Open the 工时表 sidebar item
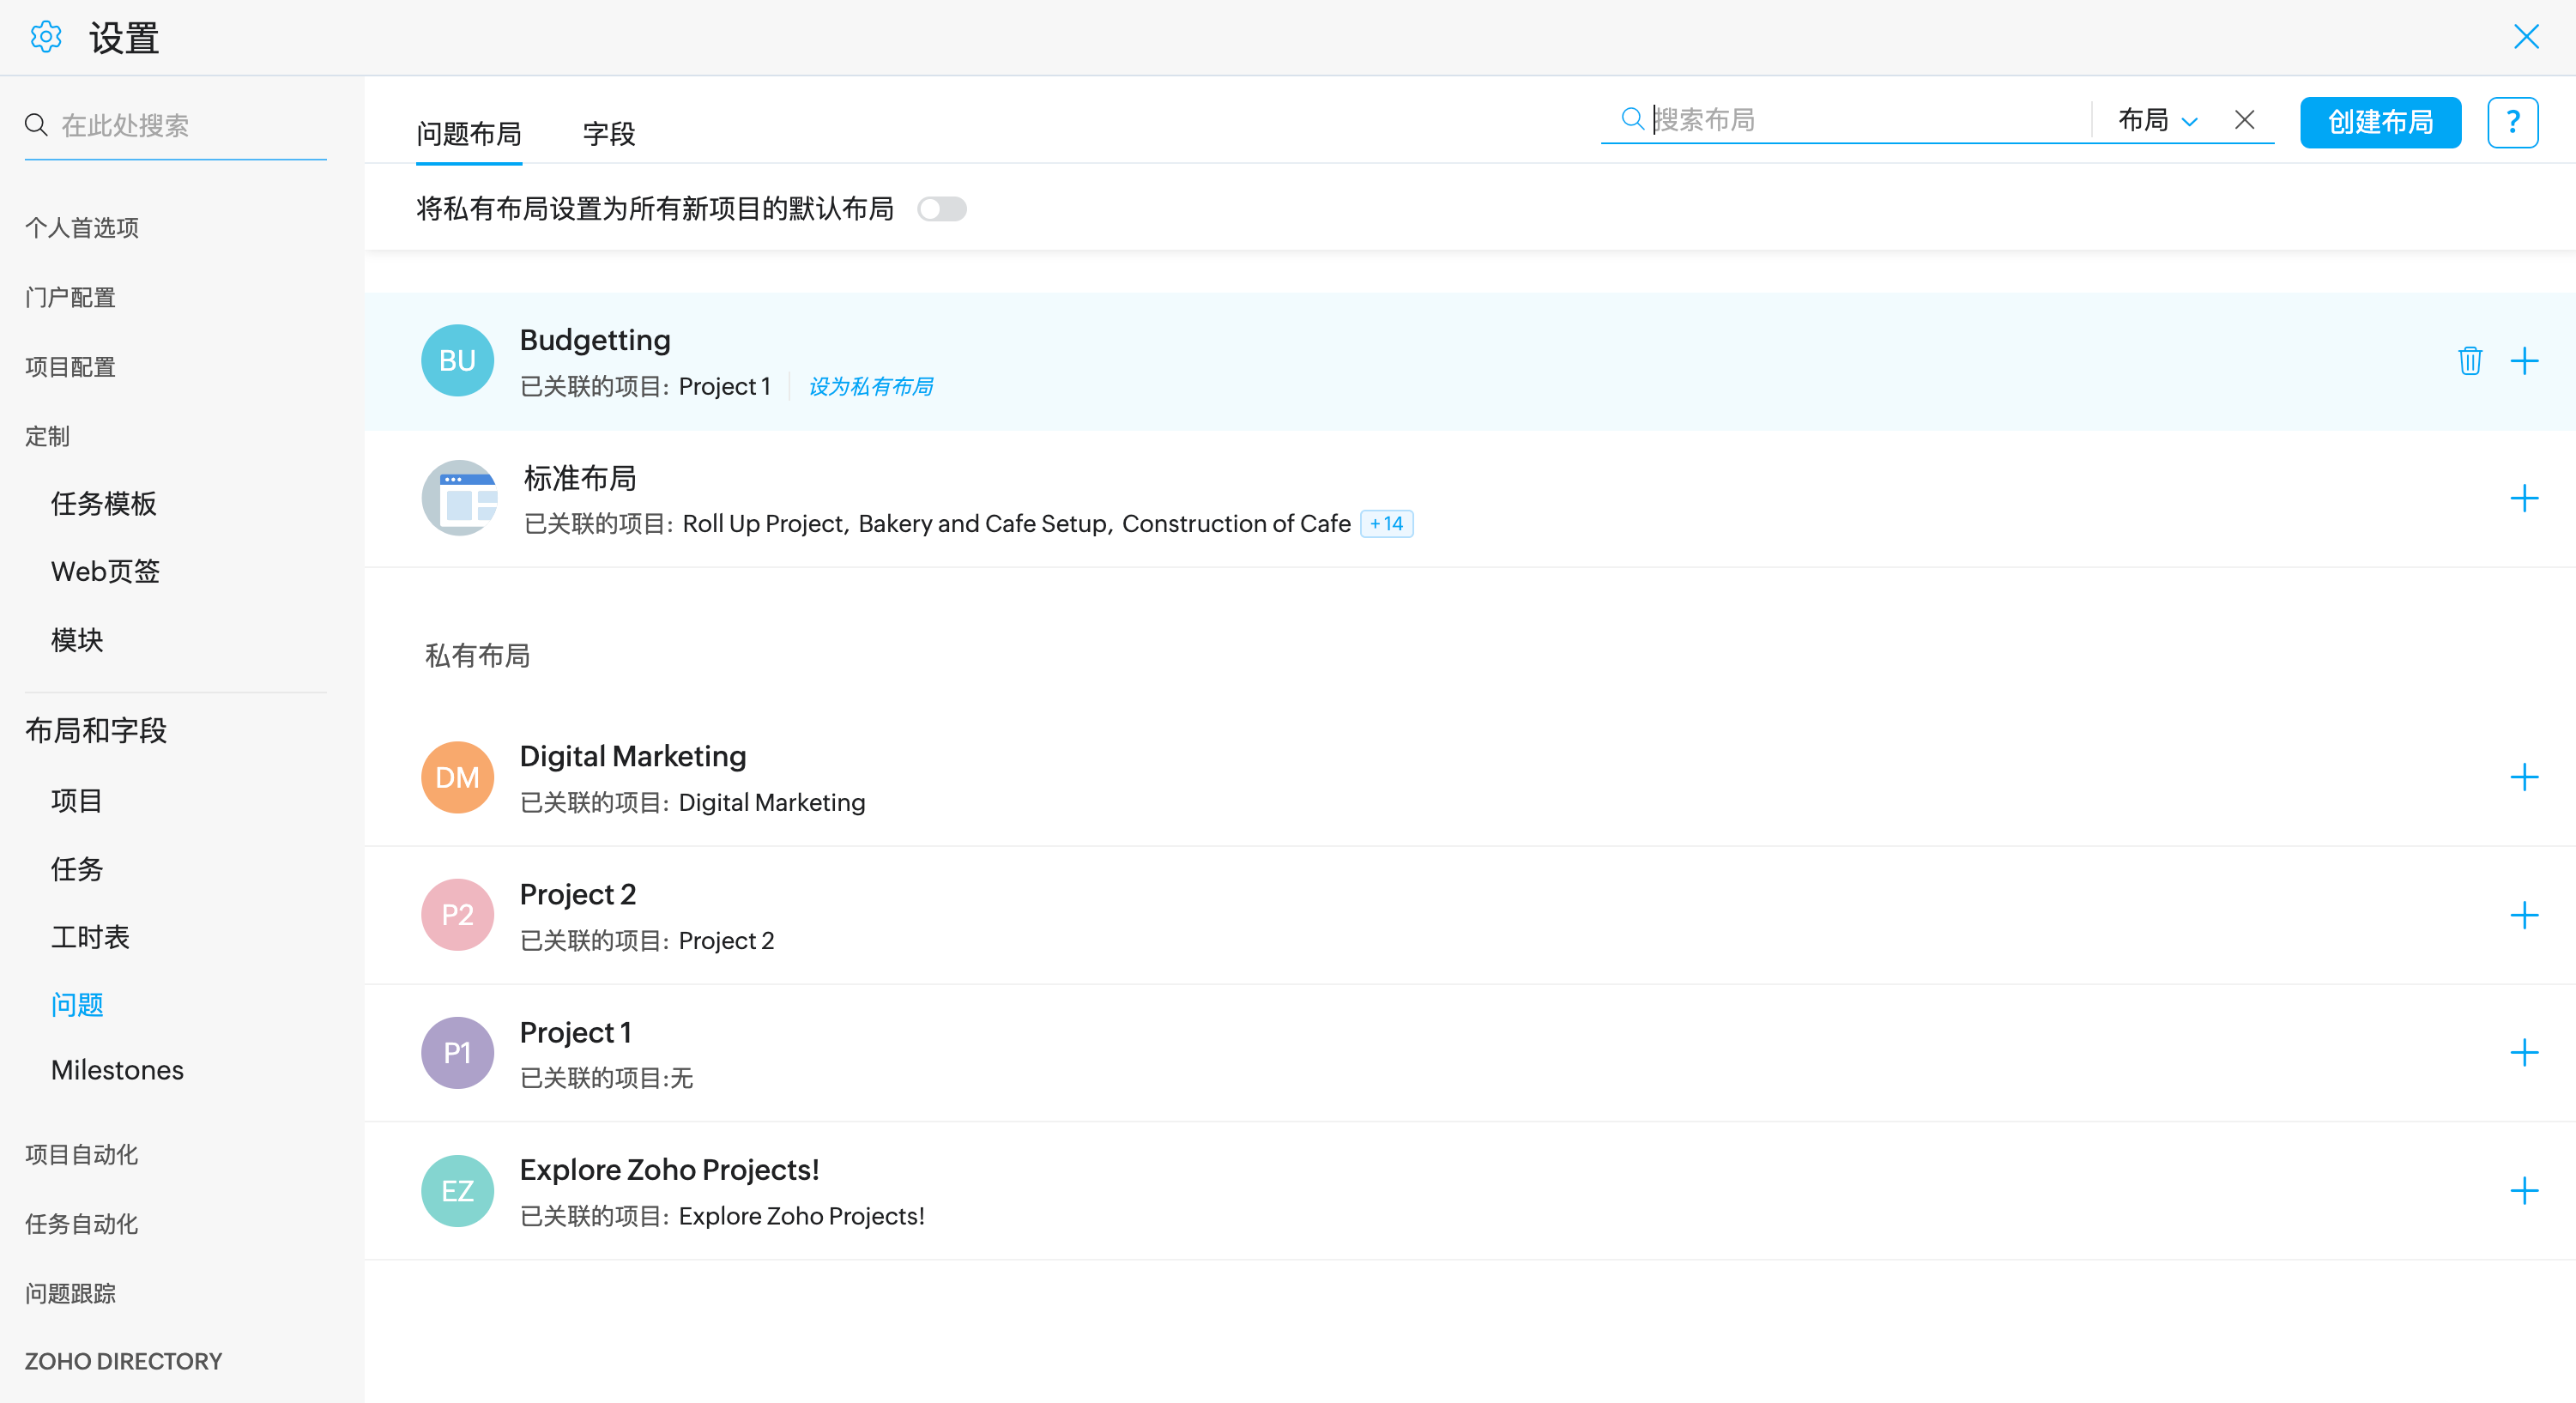The height and width of the screenshot is (1403, 2576). pyautogui.click(x=90, y=937)
